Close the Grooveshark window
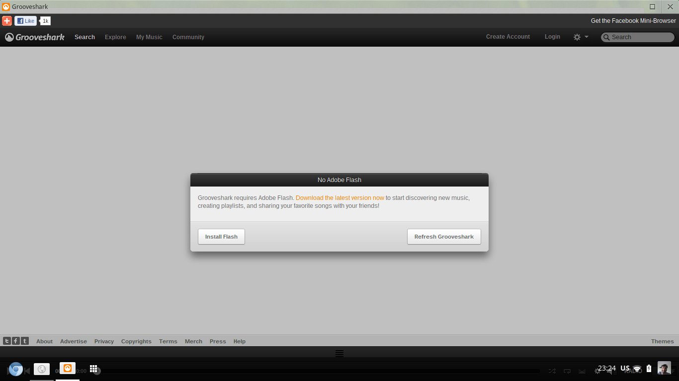 (x=670, y=6)
